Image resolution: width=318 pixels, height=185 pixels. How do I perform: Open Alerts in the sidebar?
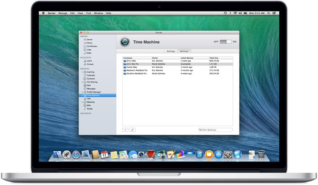pos(88,43)
